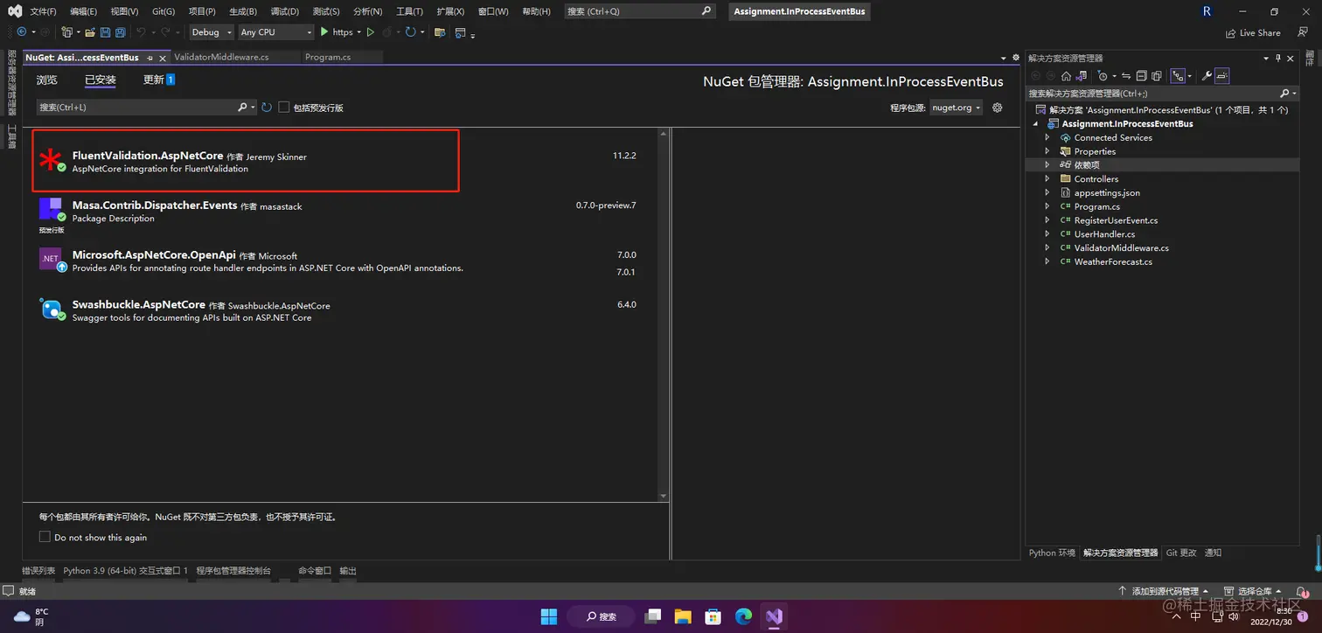Expand Controllers folder node
The width and height of the screenshot is (1322, 633).
tap(1047, 178)
